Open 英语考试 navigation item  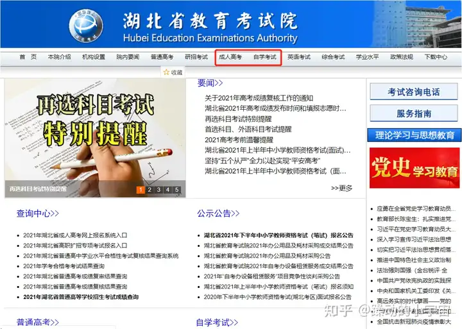click(299, 57)
